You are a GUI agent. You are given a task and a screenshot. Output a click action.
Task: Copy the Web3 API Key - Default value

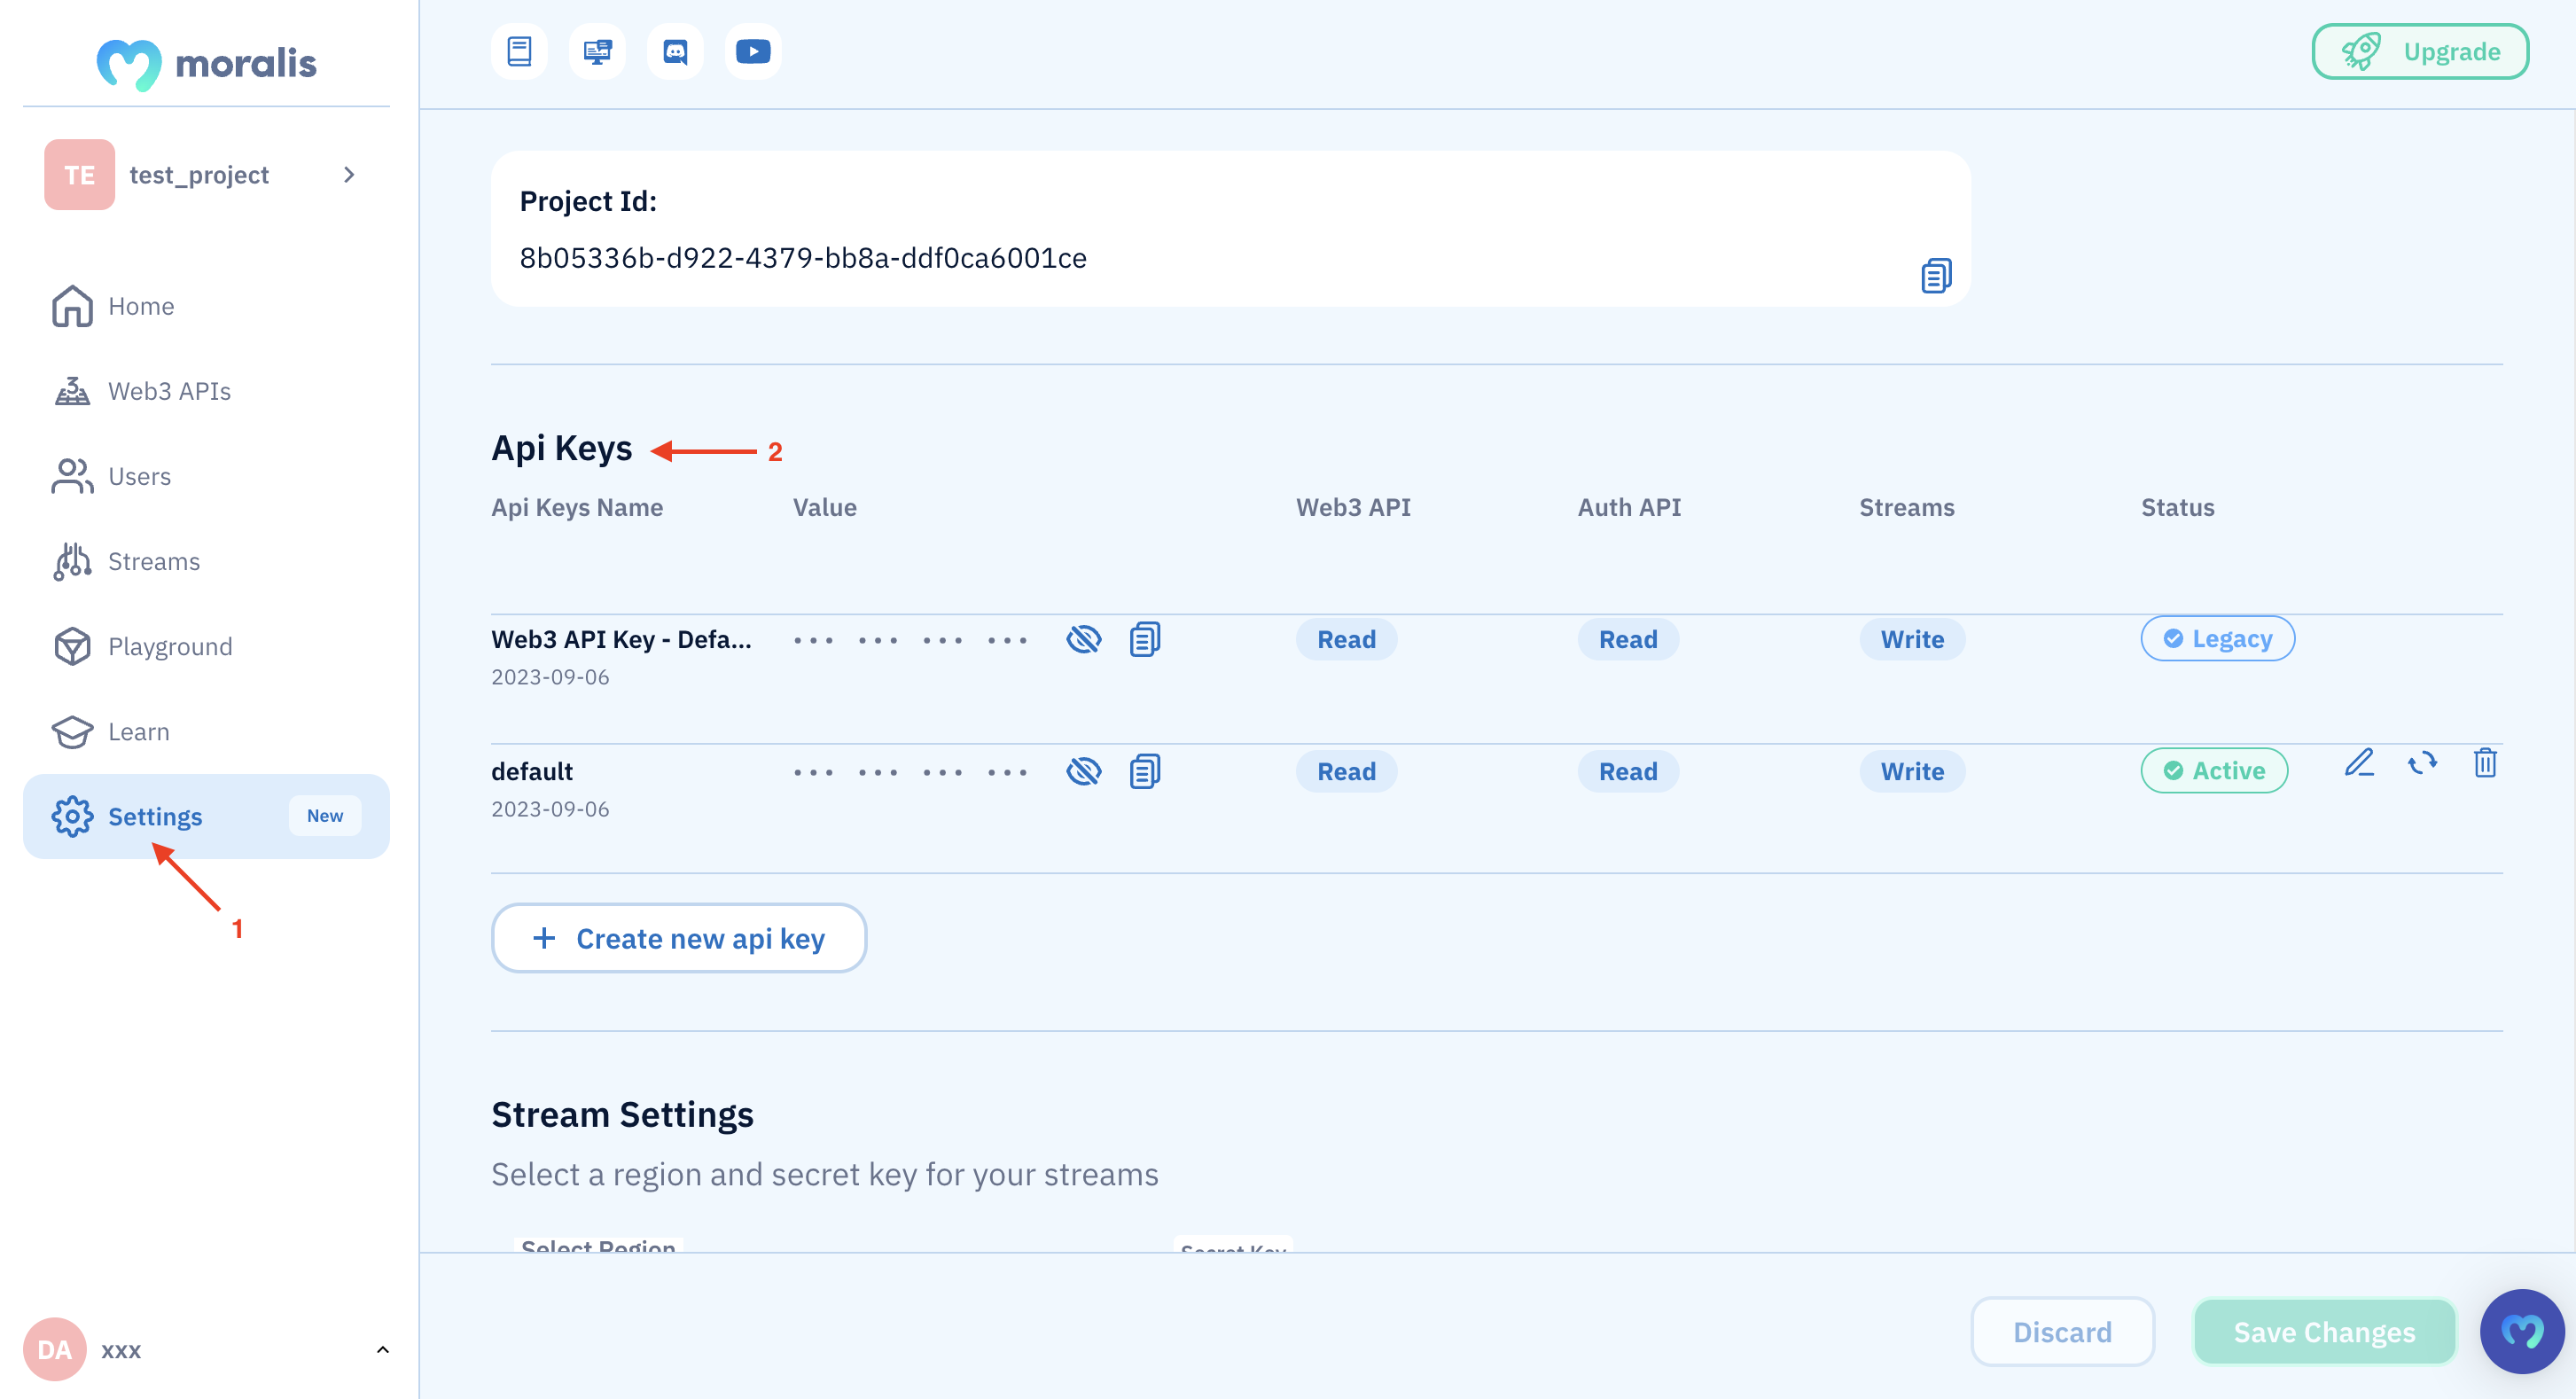(x=1144, y=639)
